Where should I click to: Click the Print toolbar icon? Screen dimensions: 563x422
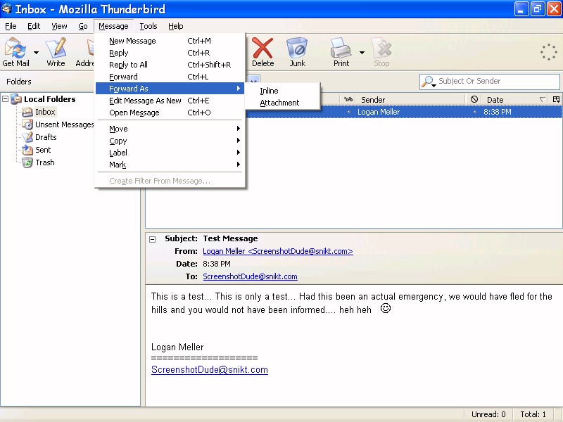click(341, 52)
